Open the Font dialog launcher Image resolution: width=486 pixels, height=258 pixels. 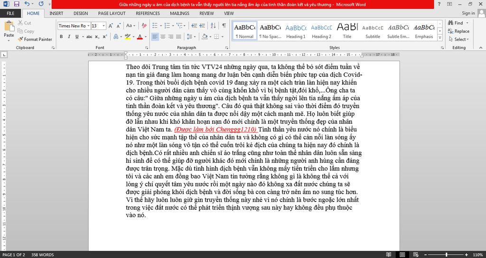click(x=146, y=48)
